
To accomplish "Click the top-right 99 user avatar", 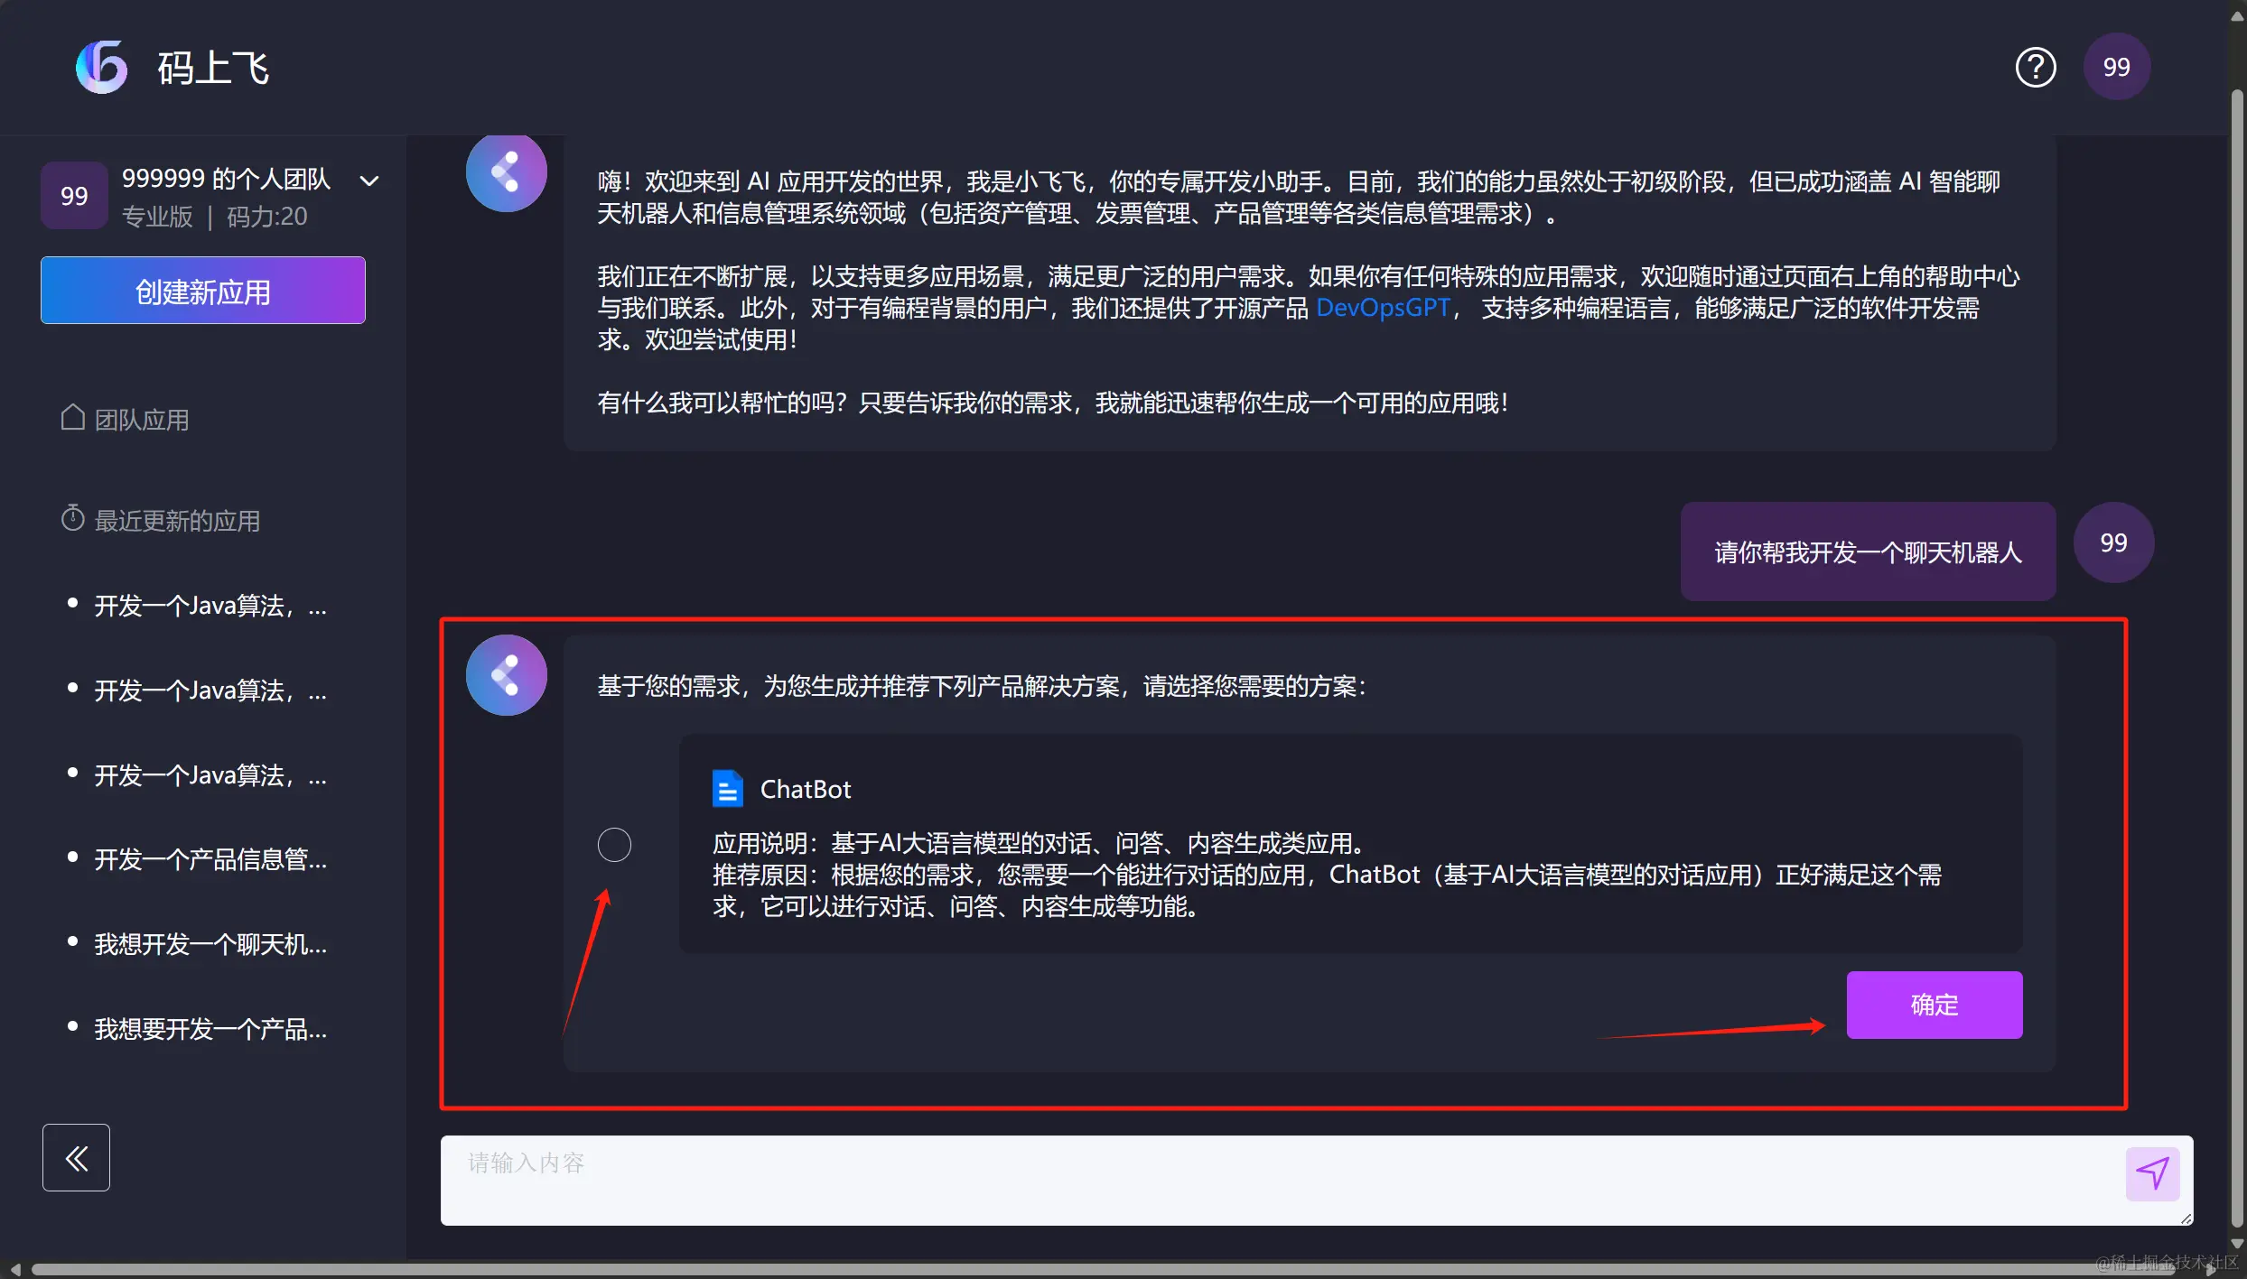I will tap(2116, 68).
